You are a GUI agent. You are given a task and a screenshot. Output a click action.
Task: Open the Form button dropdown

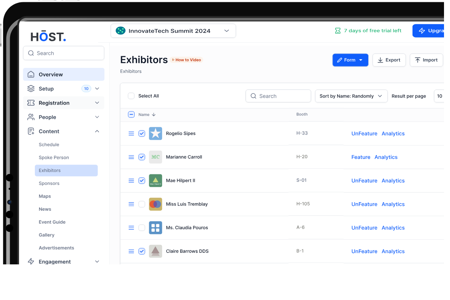click(x=350, y=60)
